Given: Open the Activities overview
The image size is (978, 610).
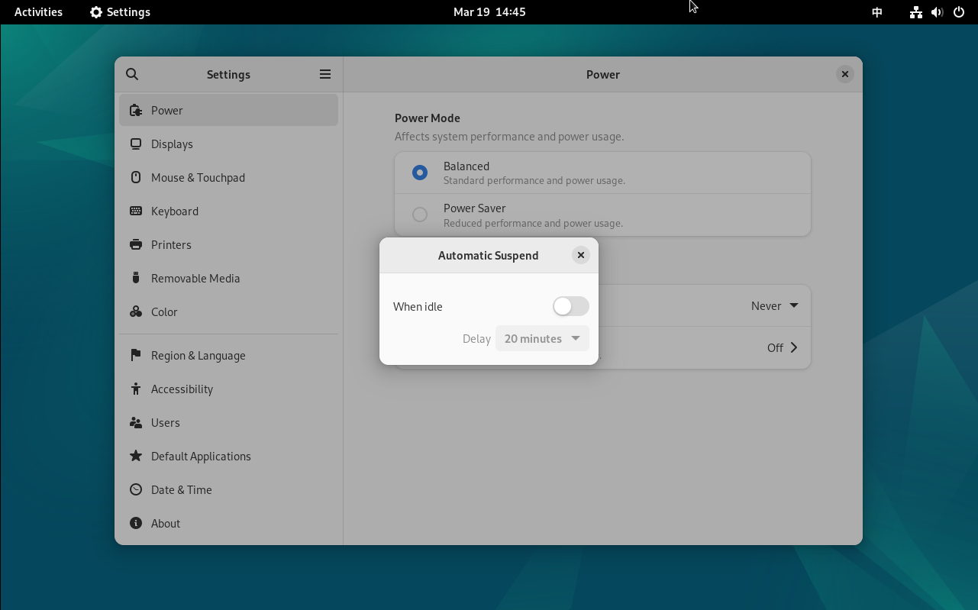Looking at the screenshot, I should click(38, 12).
